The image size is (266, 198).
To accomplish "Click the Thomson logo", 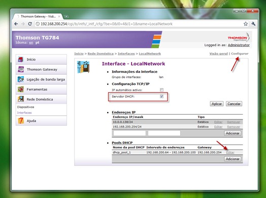I will (x=239, y=38).
